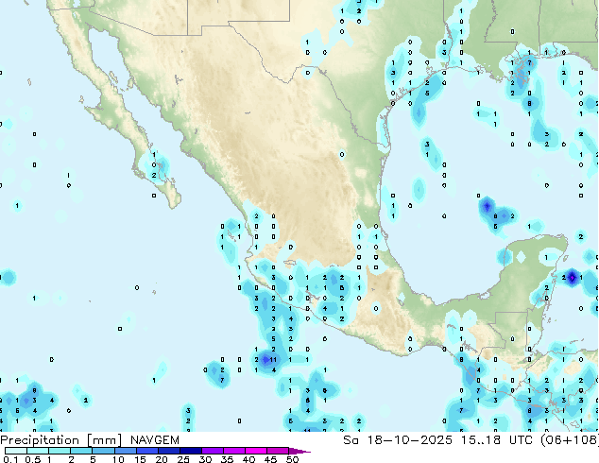Click the above-50 mm arrow end of legend
The image size is (599, 463).
click(299, 451)
